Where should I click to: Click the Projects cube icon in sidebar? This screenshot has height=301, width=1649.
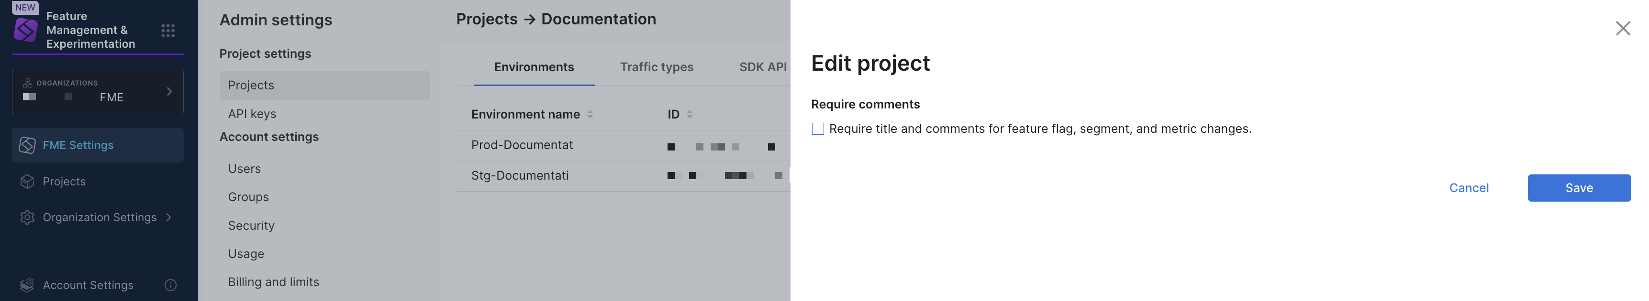point(27,182)
